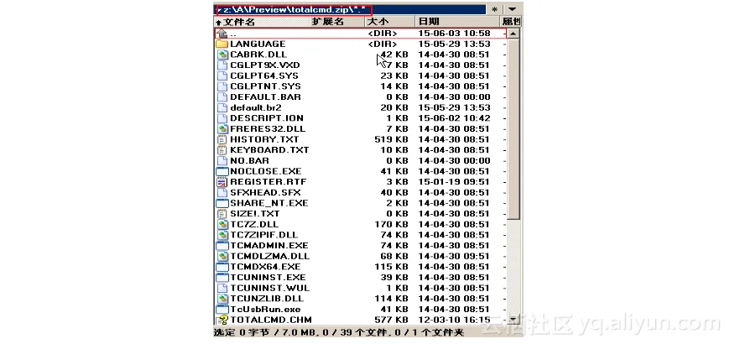The height and width of the screenshot is (344, 730).
Task: Select the CABRK.DLL file icon
Action: (x=222, y=55)
